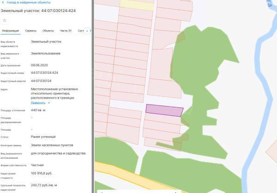
Task: Click the chevron next to Развернуть
Action: [49, 103]
